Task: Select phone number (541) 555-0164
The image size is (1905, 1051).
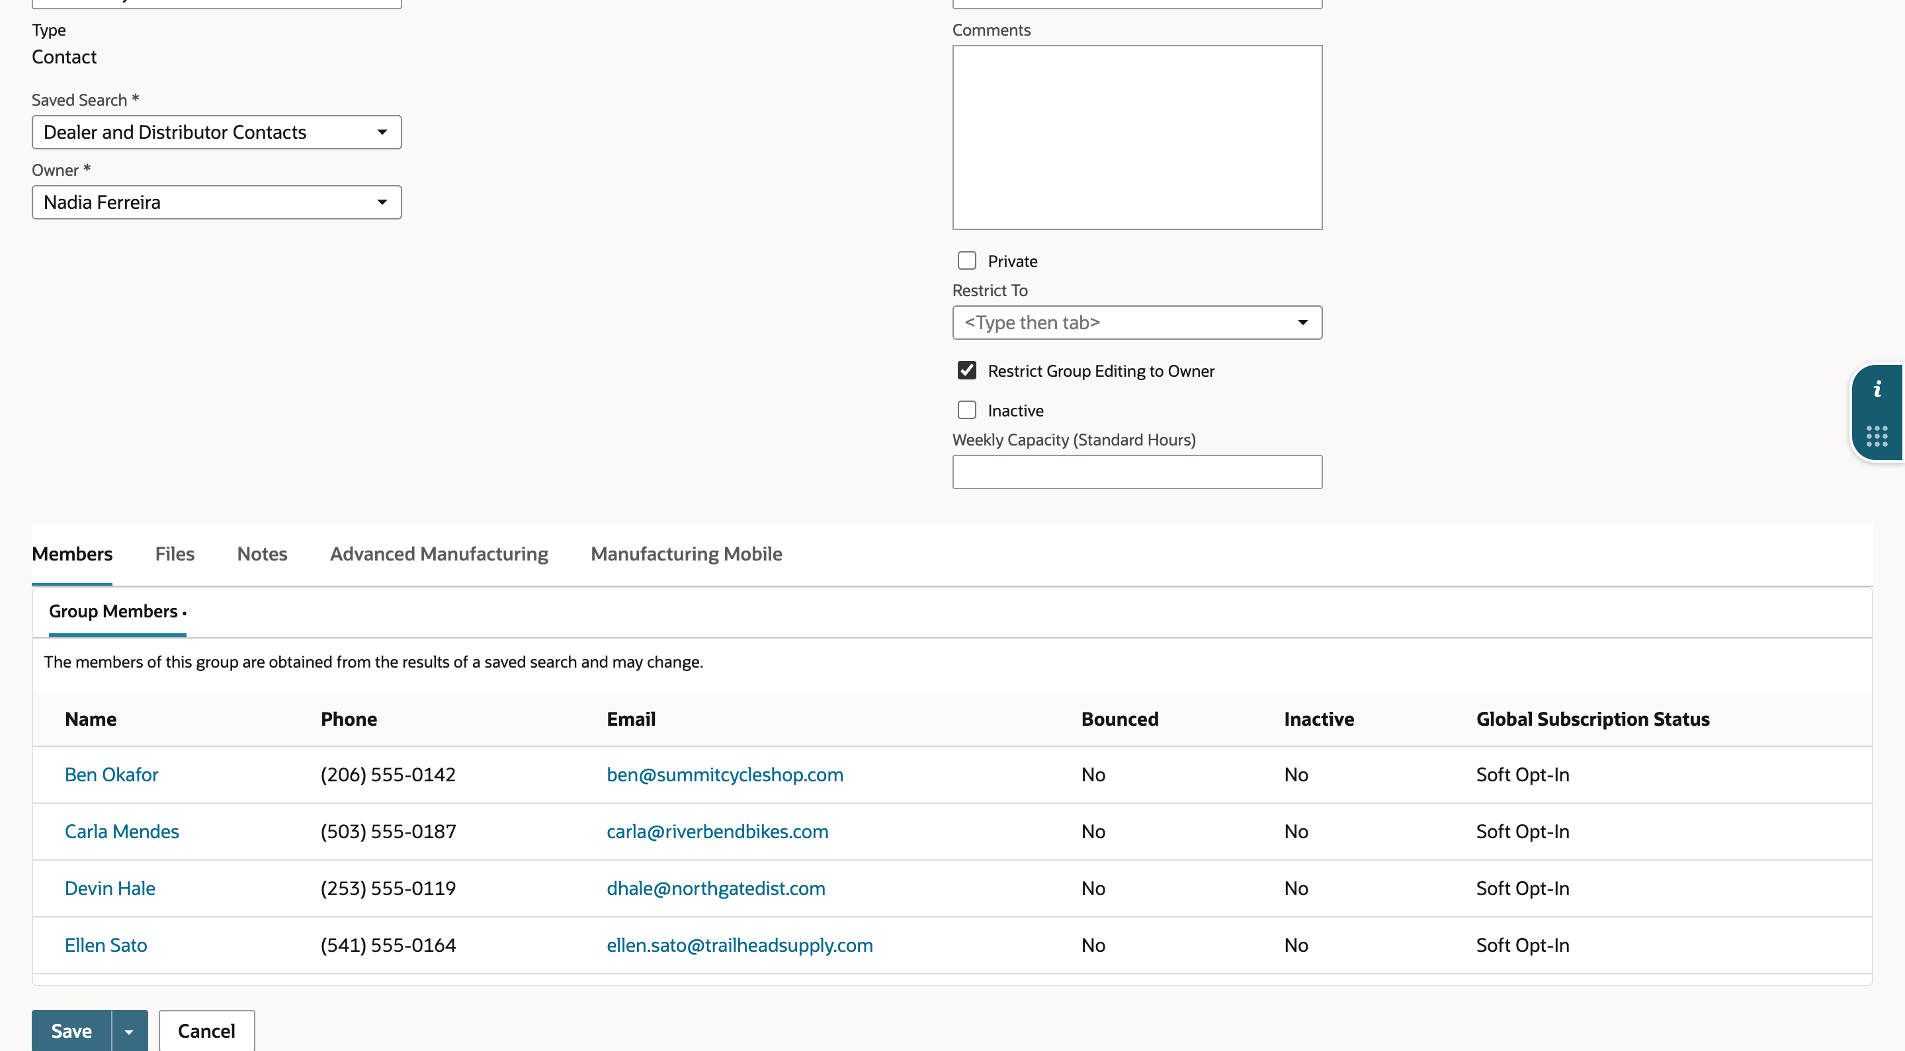Action: [x=388, y=945]
